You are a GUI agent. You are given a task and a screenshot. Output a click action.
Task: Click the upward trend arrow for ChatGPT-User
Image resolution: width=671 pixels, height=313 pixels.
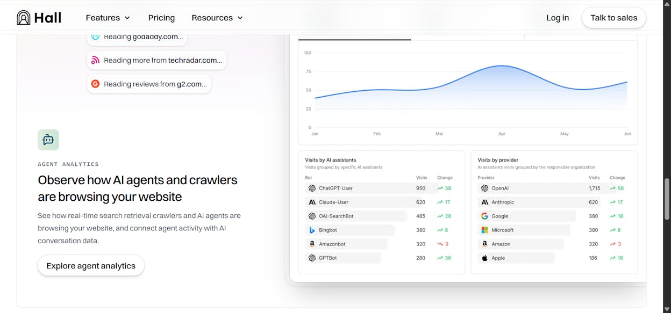coord(440,188)
